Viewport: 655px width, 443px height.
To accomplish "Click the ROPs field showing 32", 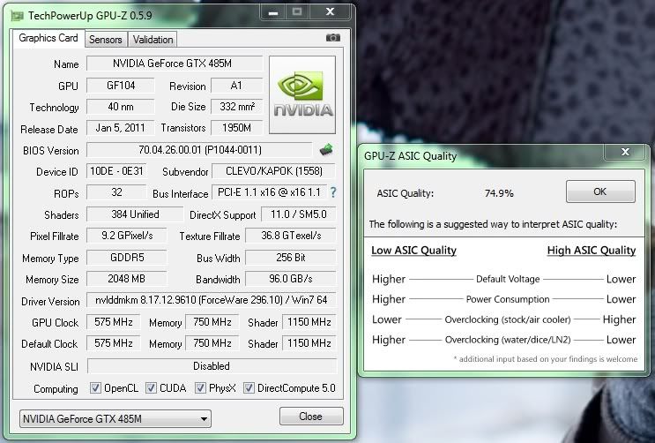I will [x=117, y=192].
